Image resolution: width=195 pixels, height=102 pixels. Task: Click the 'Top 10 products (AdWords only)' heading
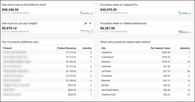tap(20, 42)
